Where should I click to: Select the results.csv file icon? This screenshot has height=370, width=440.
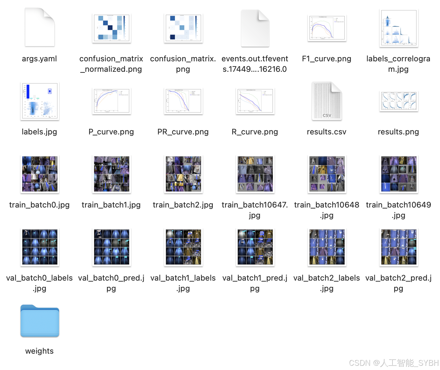pos(327,101)
